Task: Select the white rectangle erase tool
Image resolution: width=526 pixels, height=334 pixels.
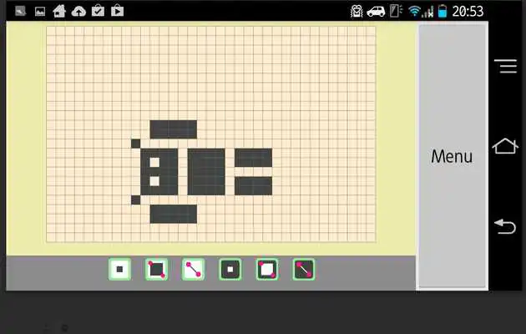Action: 267,270
